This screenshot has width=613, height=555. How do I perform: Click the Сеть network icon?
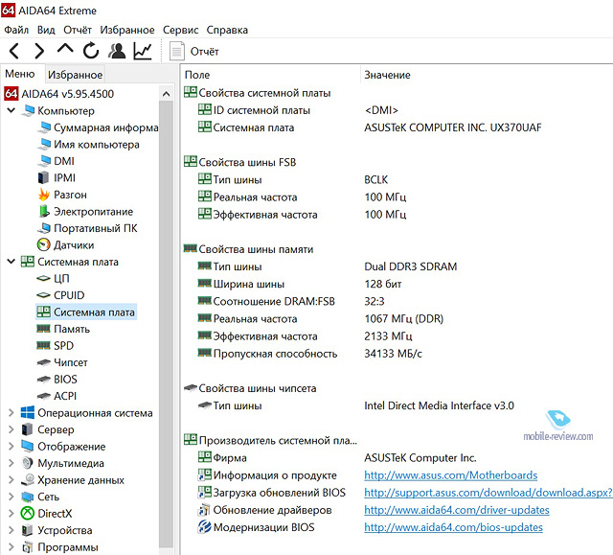[28, 497]
